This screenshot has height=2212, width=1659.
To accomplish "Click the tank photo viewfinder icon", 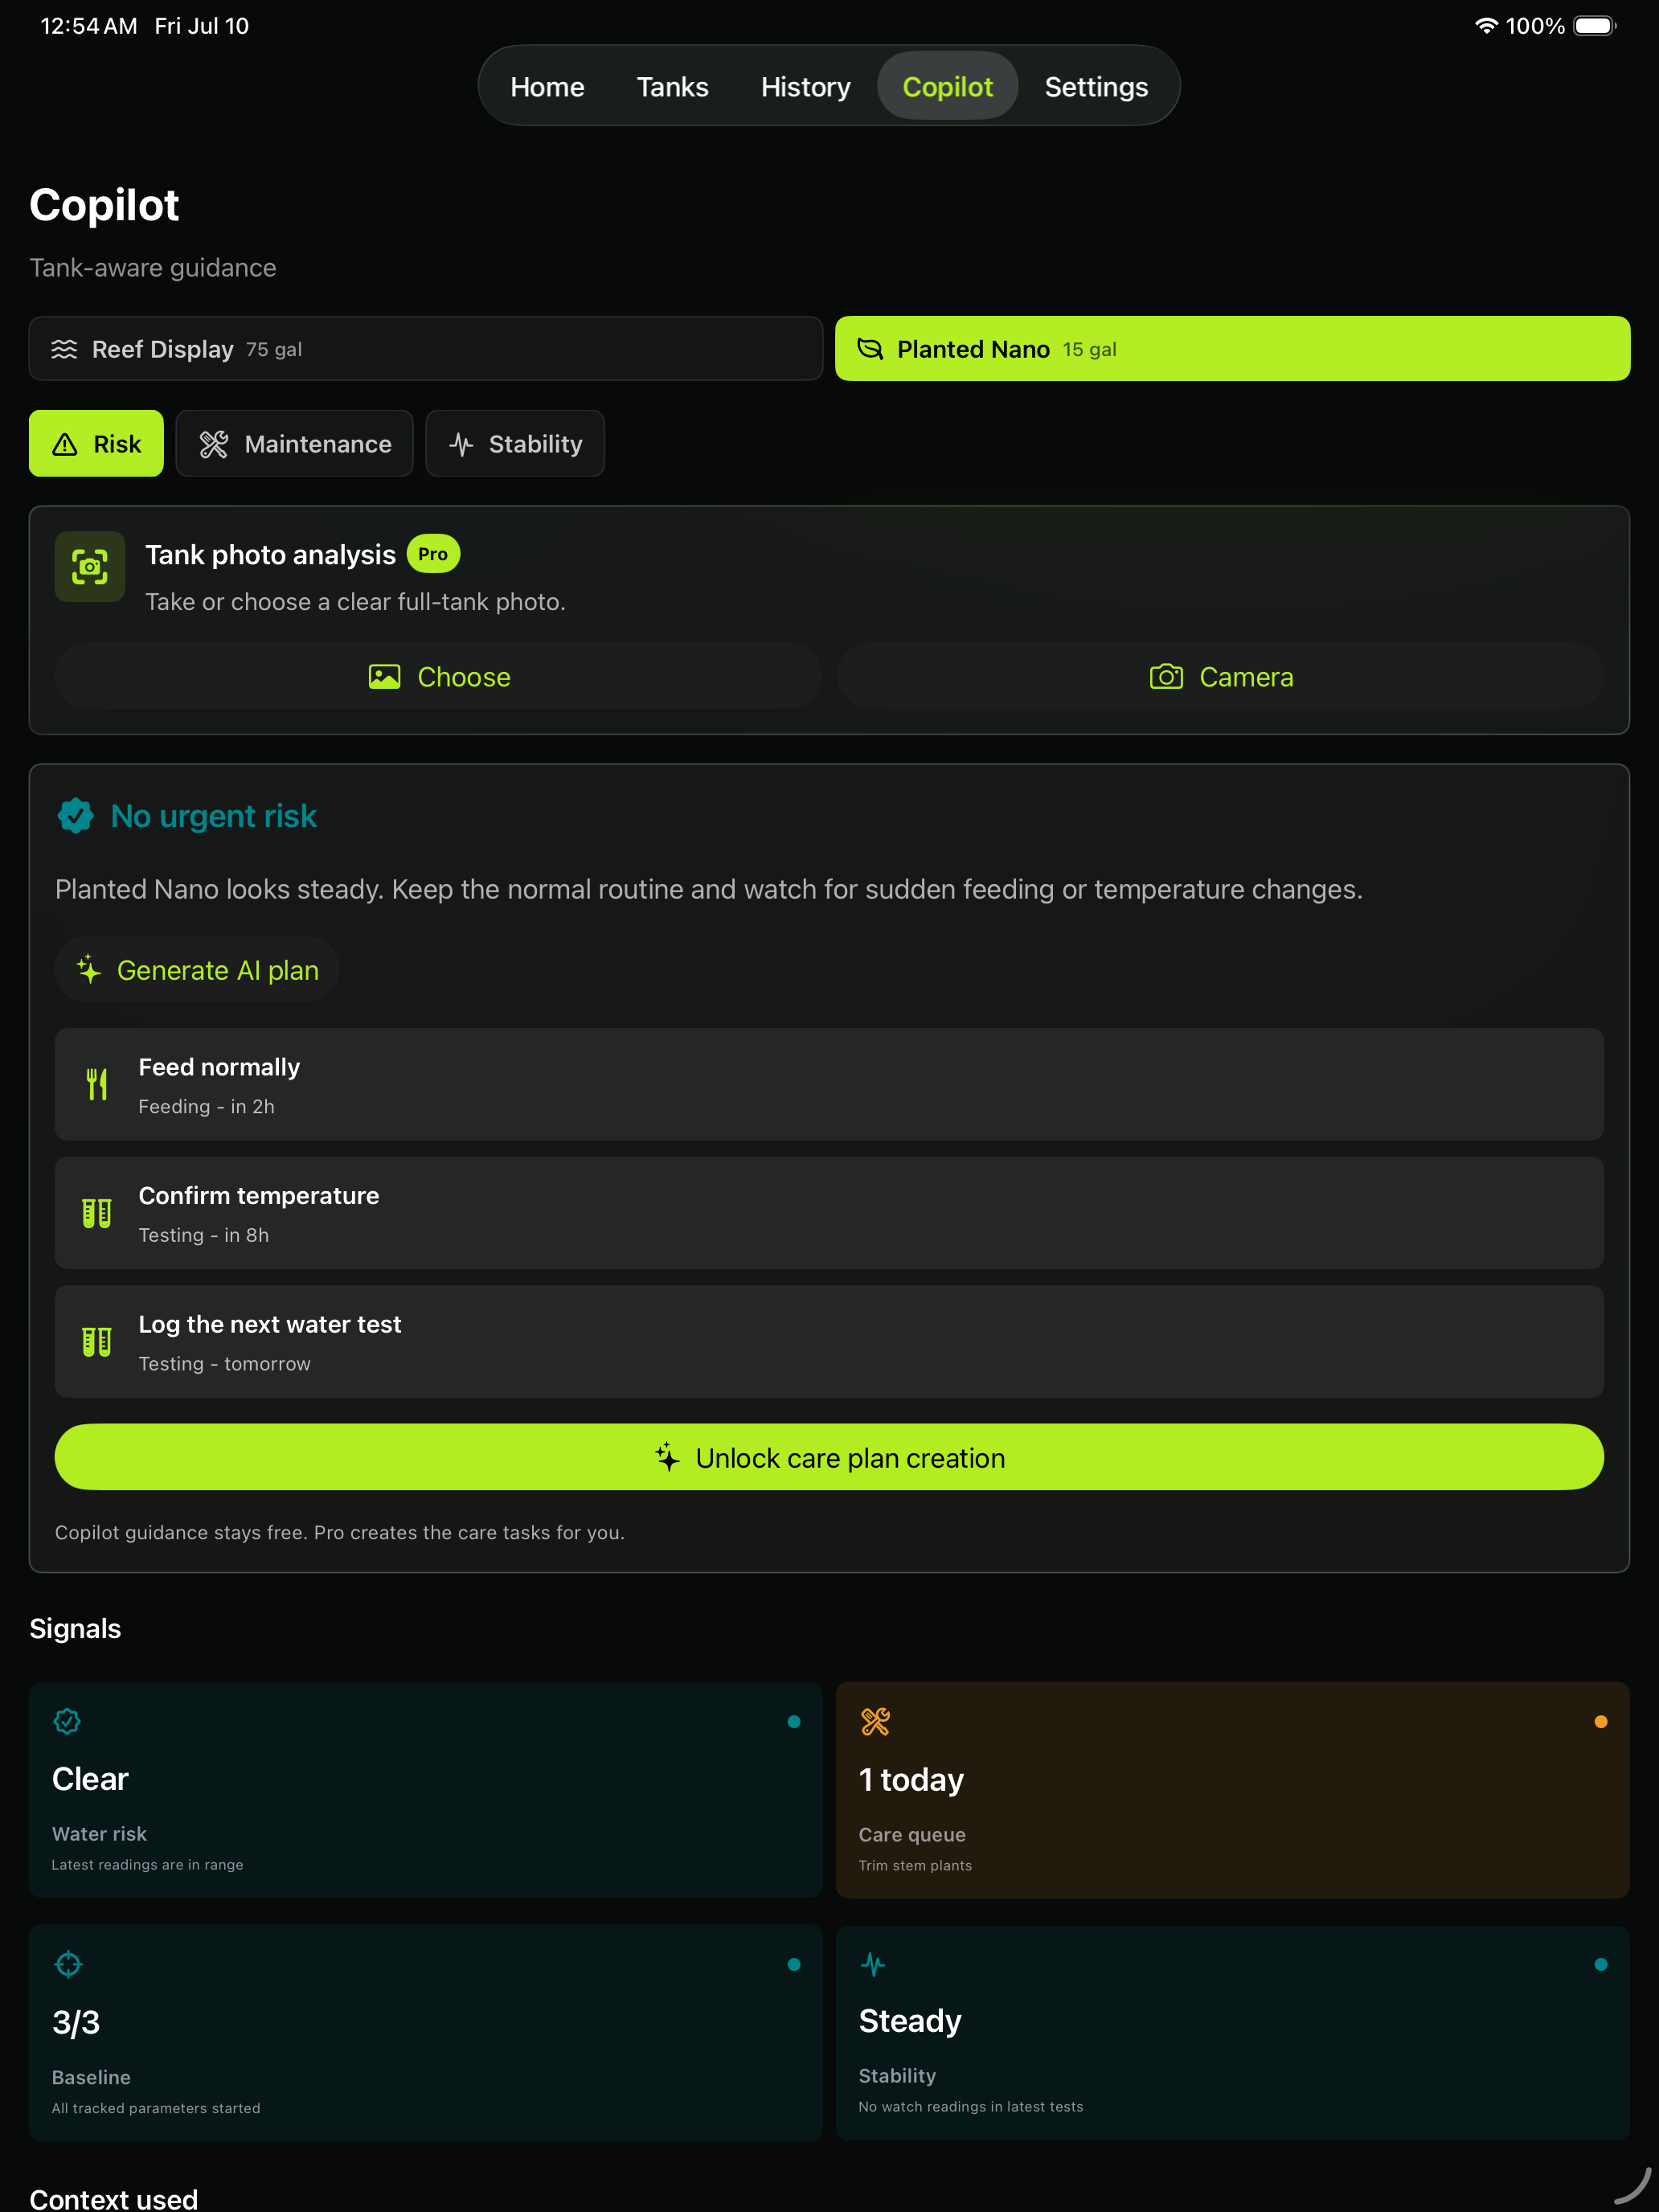I will tap(90, 567).
